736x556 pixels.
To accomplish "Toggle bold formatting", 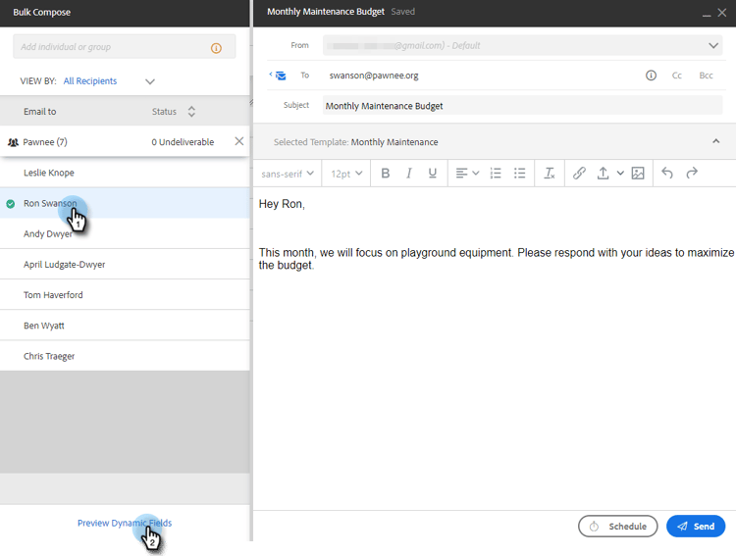I will point(386,174).
